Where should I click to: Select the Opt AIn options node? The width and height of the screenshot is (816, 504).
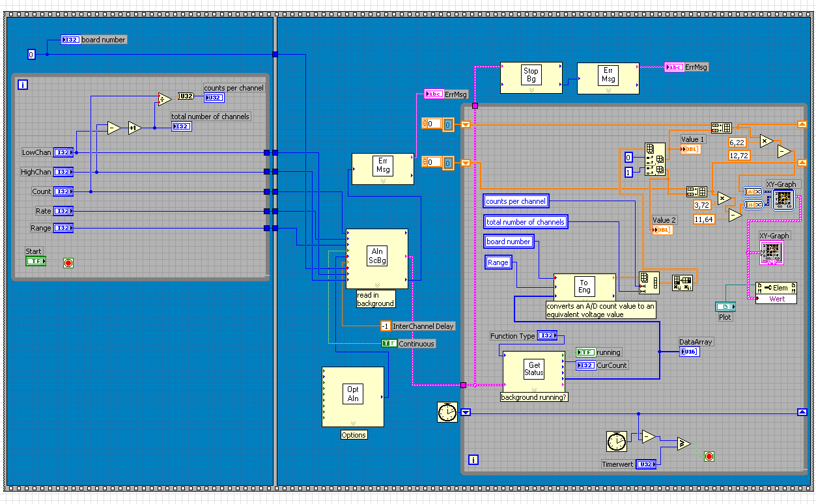click(353, 397)
